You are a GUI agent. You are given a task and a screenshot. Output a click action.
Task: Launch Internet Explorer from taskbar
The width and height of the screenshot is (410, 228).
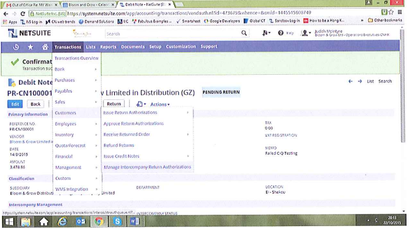62,221
